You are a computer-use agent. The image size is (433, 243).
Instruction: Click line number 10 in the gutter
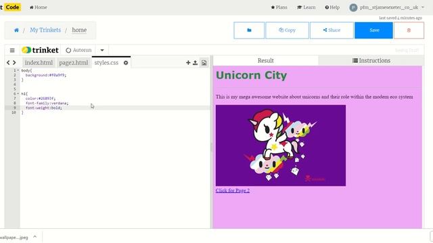(x=14, y=113)
